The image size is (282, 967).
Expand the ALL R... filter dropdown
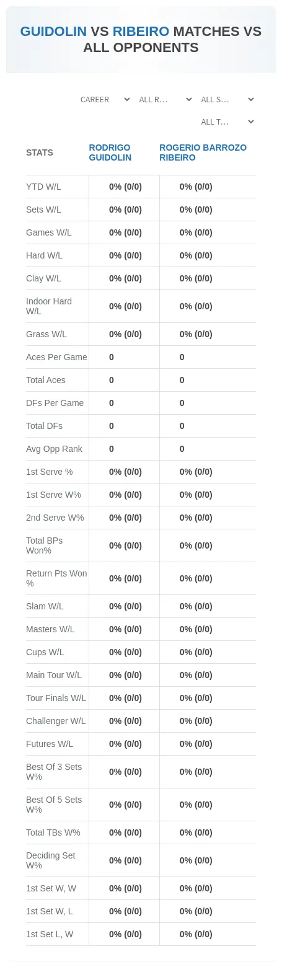click(165, 99)
